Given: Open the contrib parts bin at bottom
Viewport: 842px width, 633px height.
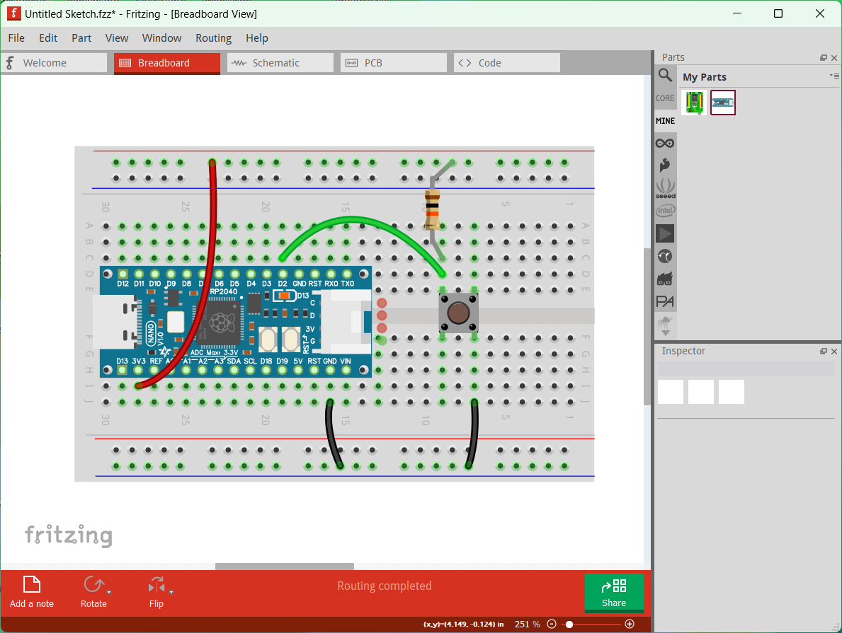Looking at the screenshot, I should 665,325.
